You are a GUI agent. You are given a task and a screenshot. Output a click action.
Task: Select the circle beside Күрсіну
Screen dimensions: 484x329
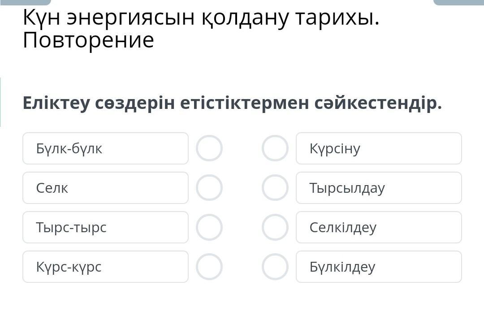275,148
